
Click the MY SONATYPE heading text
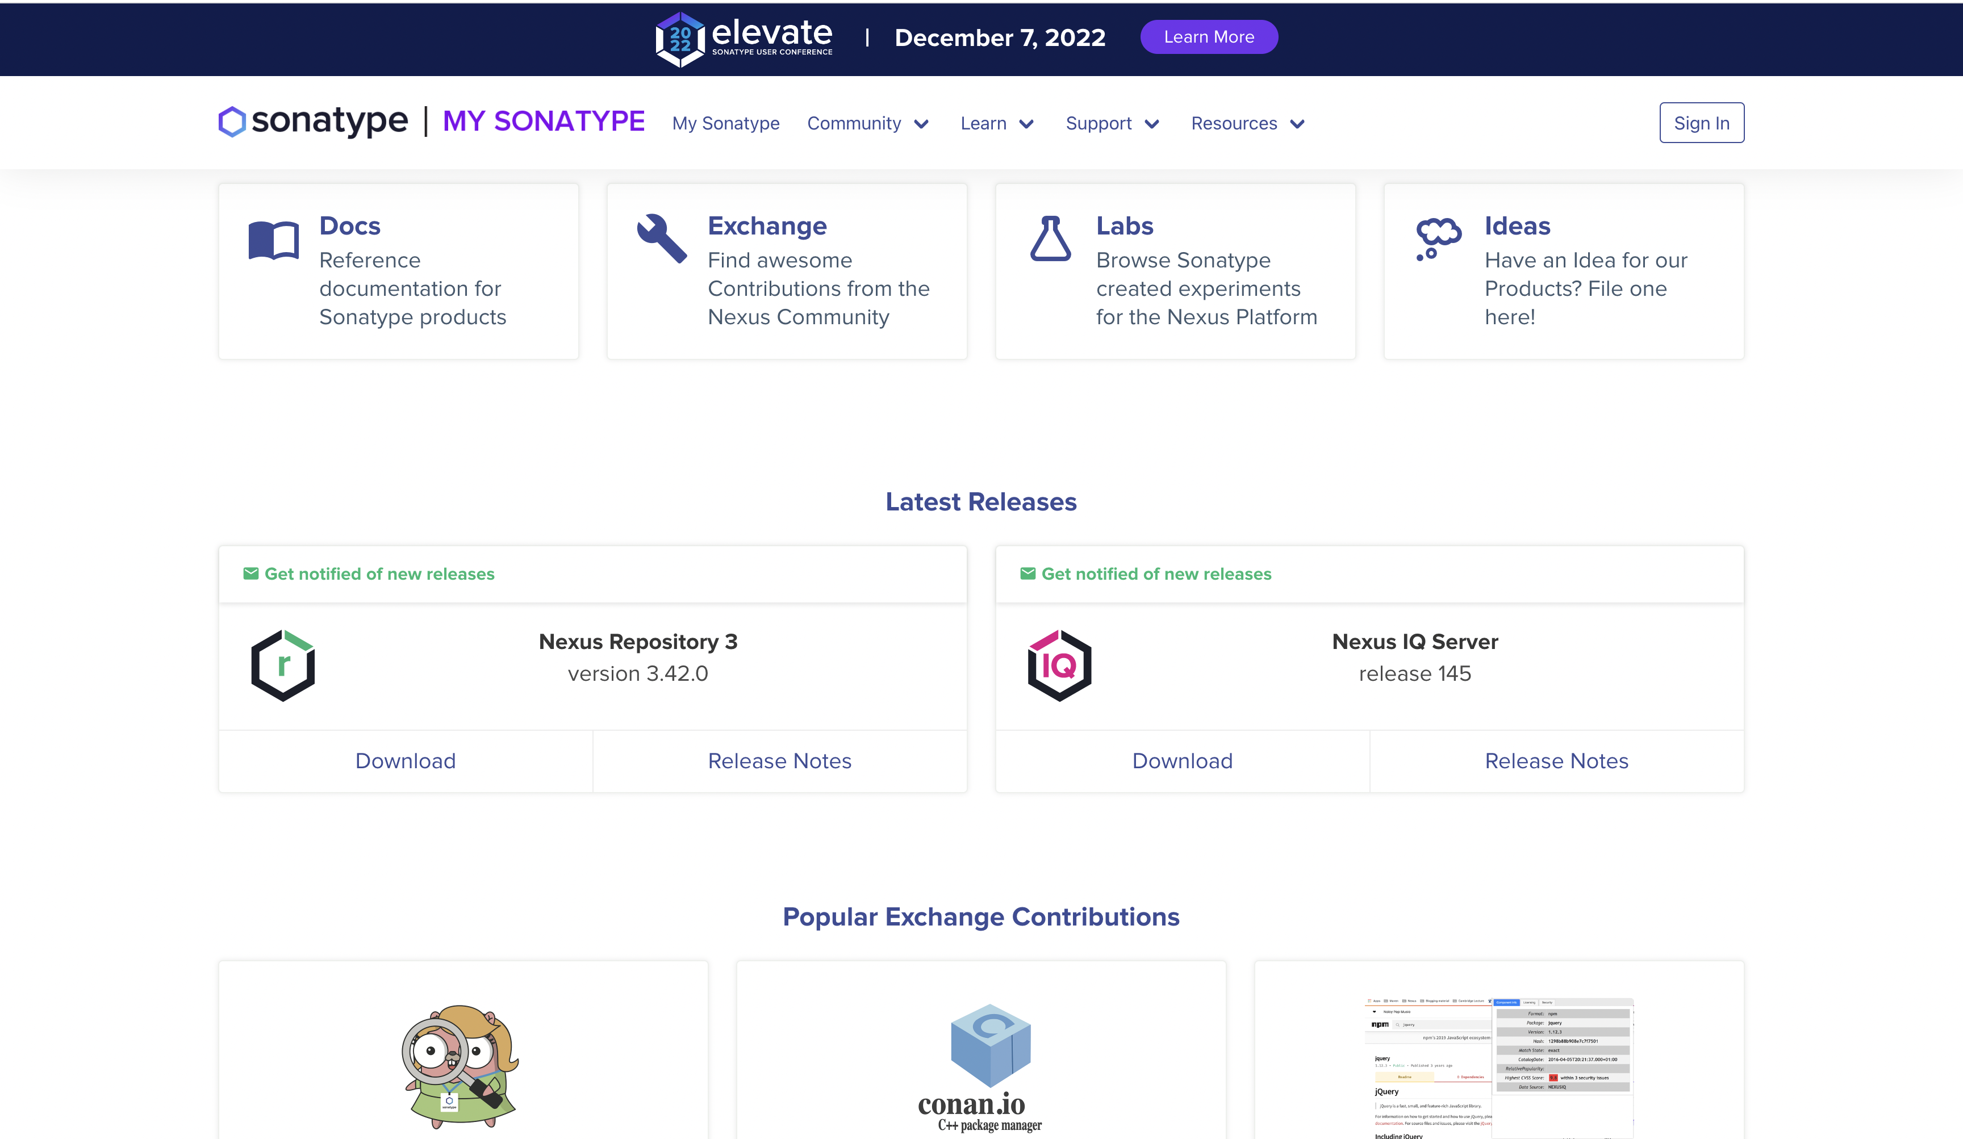[543, 122]
